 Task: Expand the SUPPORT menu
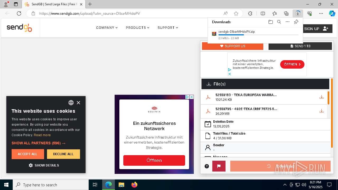tap(168, 28)
